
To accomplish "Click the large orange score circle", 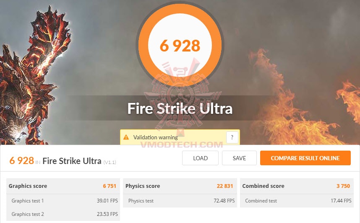I will point(180,45).
